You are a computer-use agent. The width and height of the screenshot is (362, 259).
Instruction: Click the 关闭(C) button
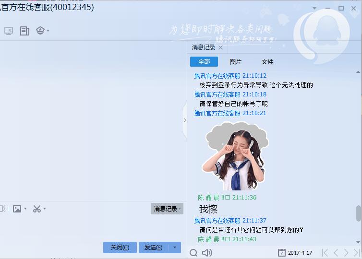point(120,247)
